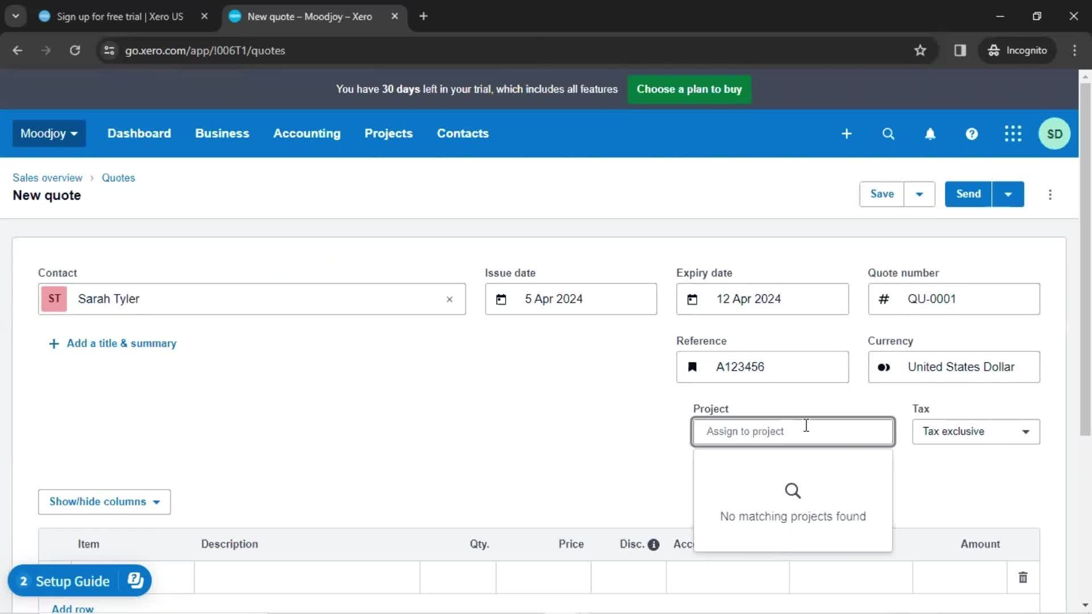
Task: Delete the line row with trash icon
Action: pos(1023,578)
